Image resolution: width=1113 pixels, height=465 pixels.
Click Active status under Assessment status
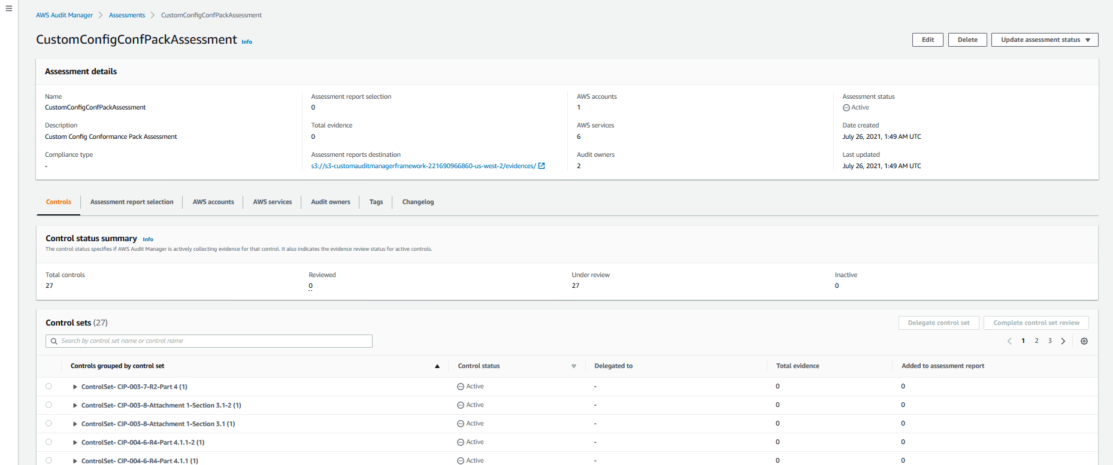[856, 108]
